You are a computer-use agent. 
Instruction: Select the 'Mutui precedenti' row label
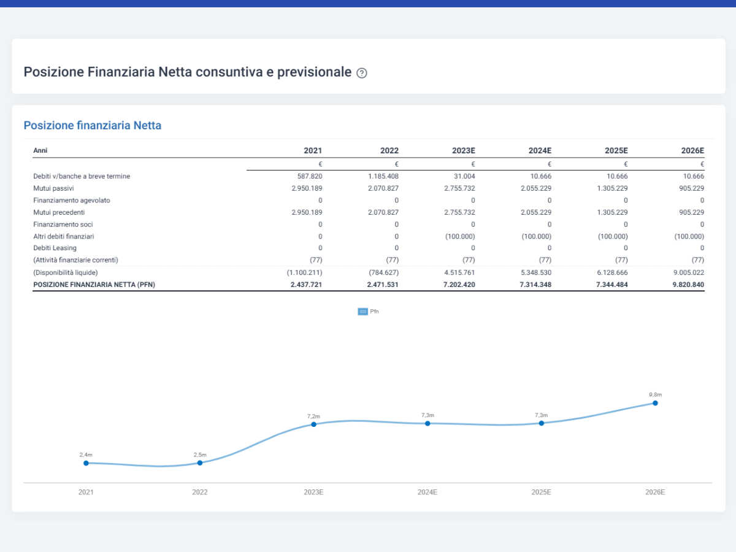(x=59, y=212)
